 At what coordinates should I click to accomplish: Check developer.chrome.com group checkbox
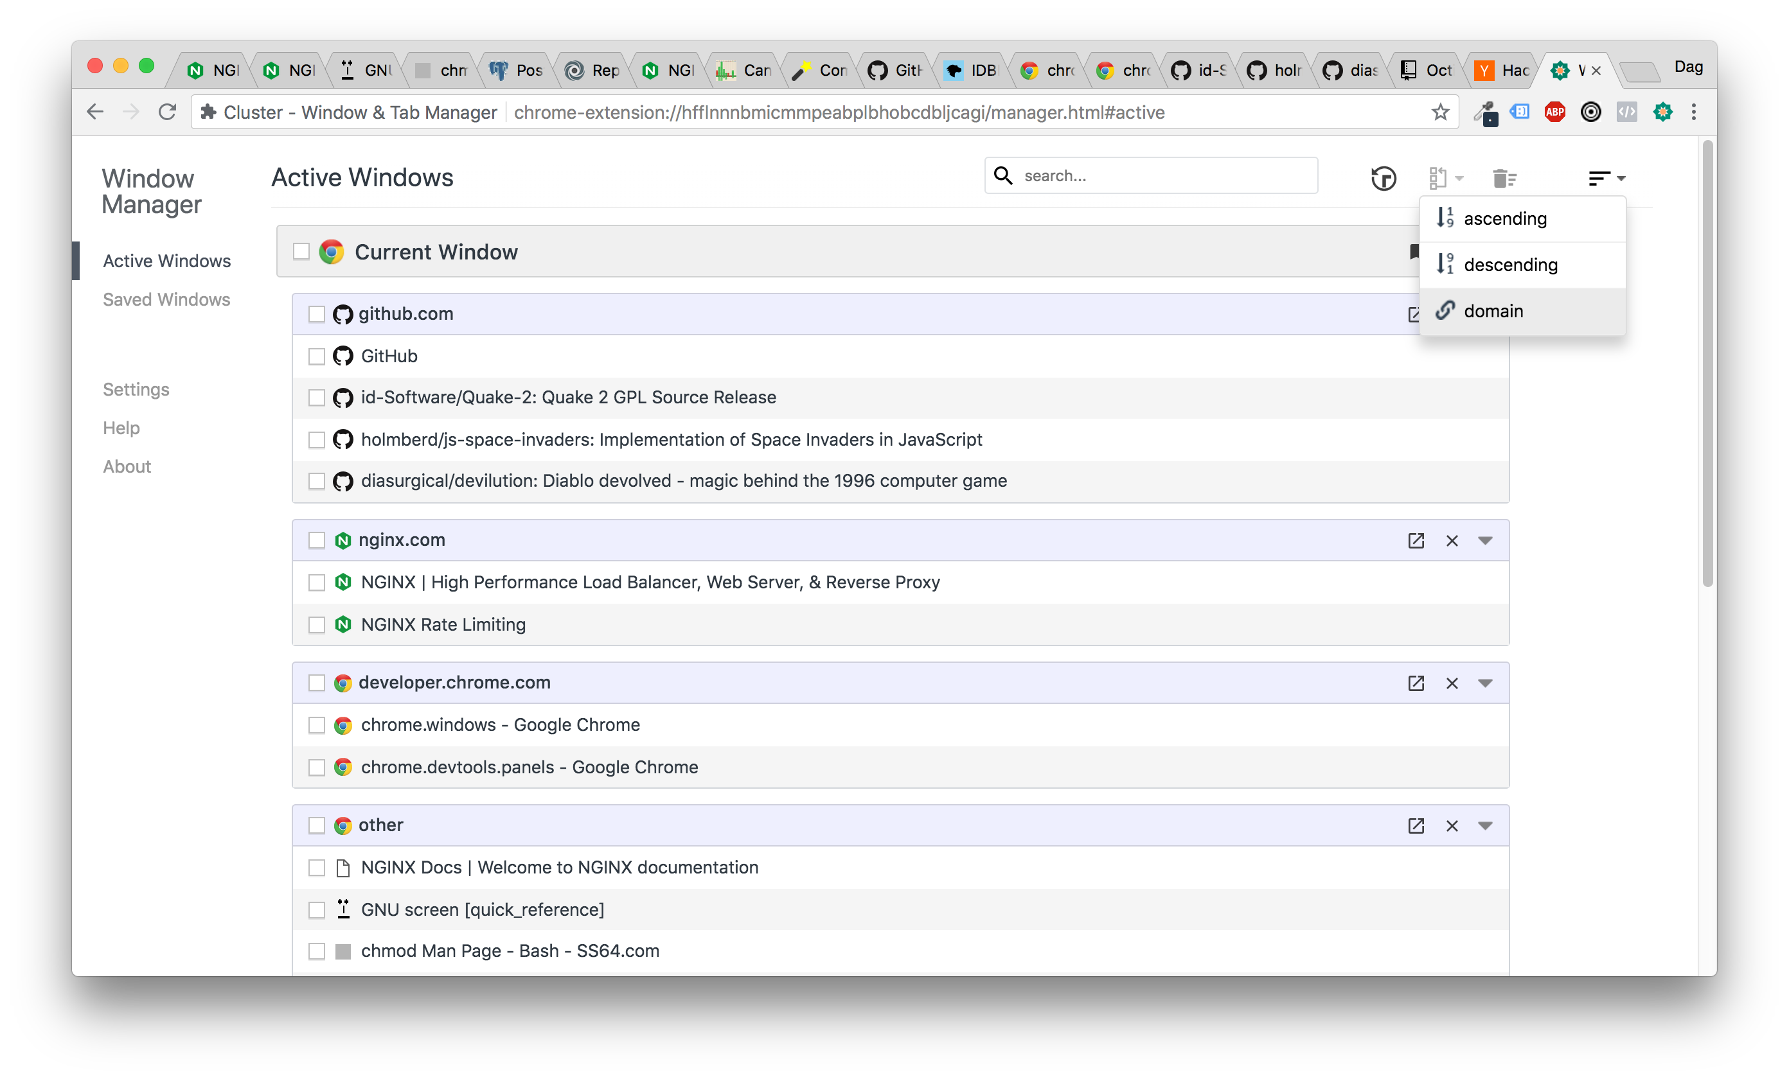click(317, 682)
